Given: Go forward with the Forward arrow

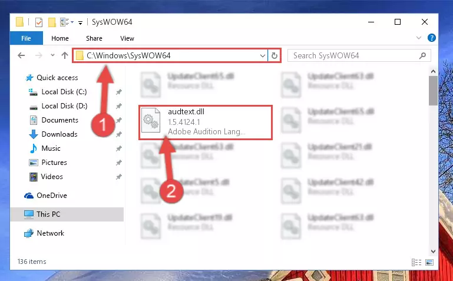Looking at the screenshot, I should pyautogui.click(x=38, y=55).
